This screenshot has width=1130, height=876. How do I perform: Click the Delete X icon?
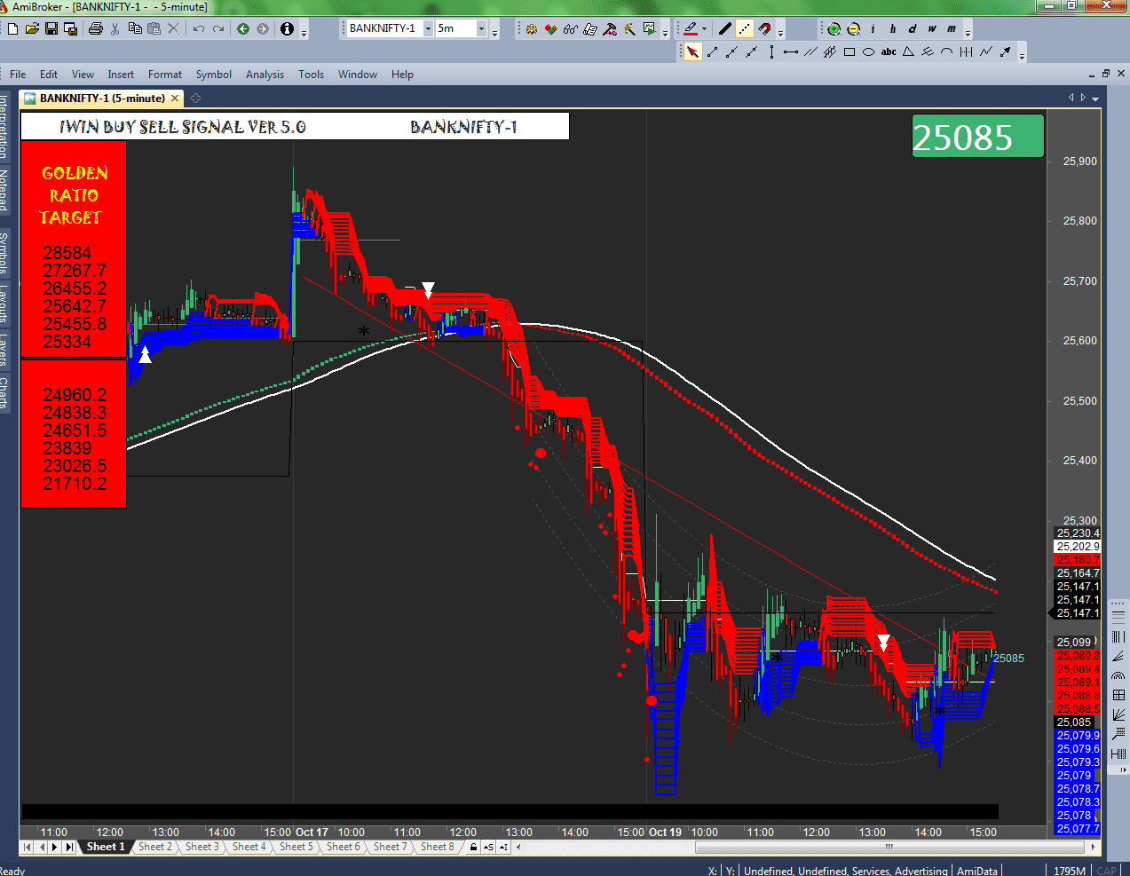tap(173, 28)
